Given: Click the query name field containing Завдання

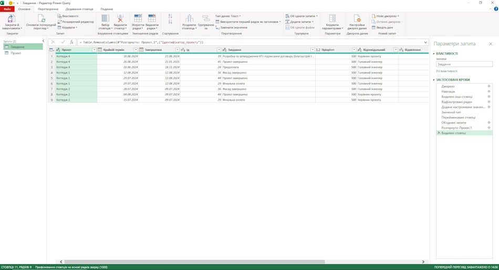Looking at the screenshot, I should point(464,64).
